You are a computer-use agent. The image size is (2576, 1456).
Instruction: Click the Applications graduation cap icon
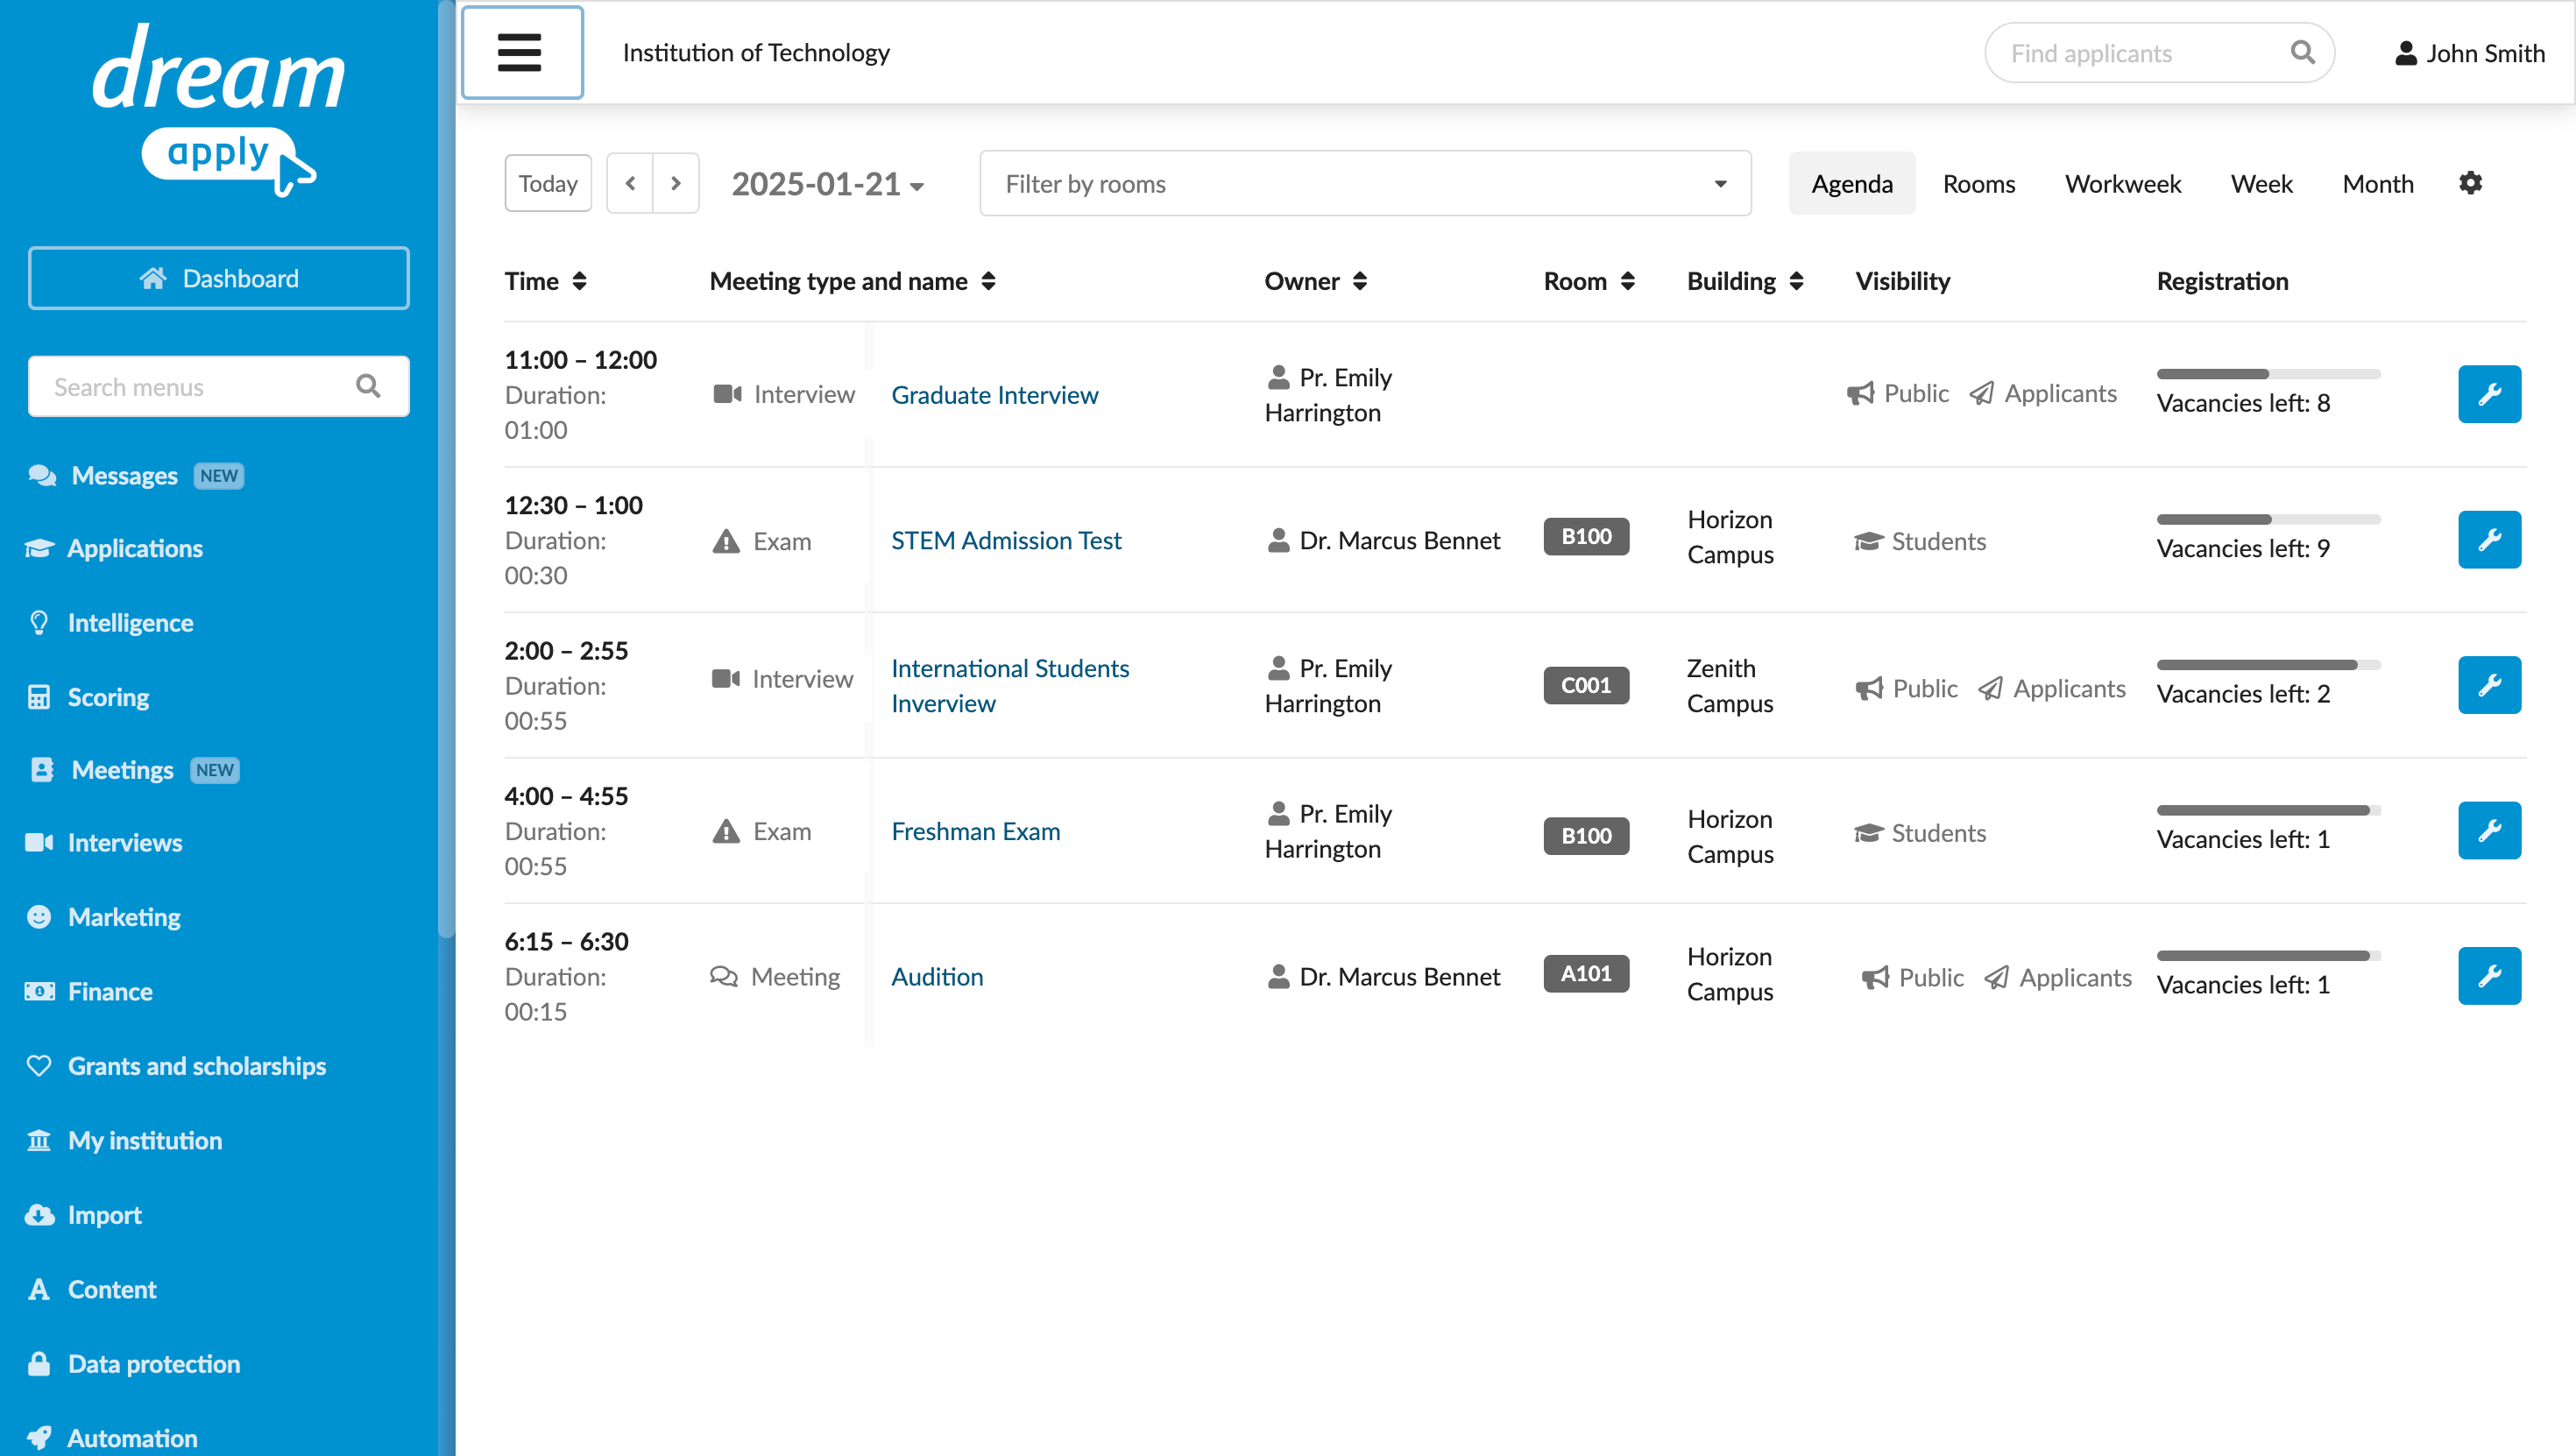pyautogui.click(x=39, y=548)
